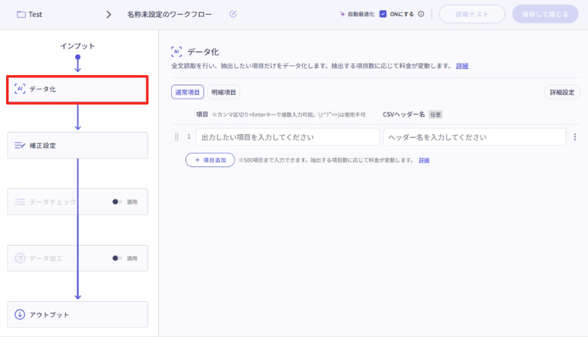Image resolution: width=588 pixels, height=337 pixels.
Task: Click the folder icon next to Test
Action: click(x=21, y=14)
